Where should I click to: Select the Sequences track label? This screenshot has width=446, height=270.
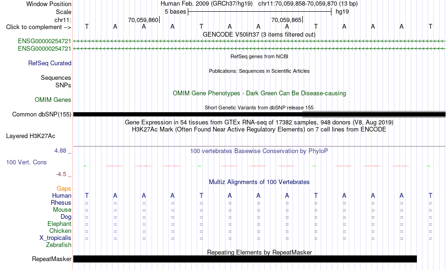pos(56,77)
